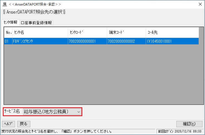Click the 端末コード column header
The image size is (205, 135).
coord(126,32)
